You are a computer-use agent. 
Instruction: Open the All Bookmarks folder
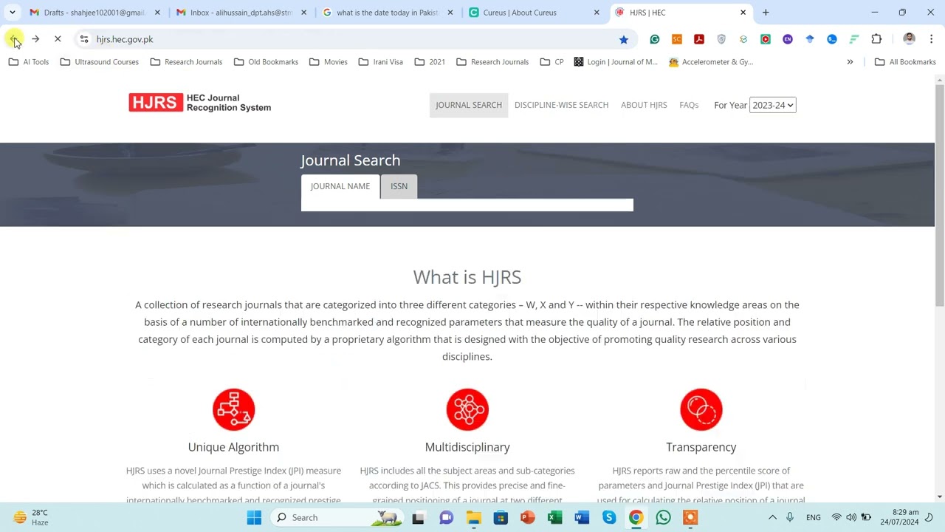coord(905,62)
